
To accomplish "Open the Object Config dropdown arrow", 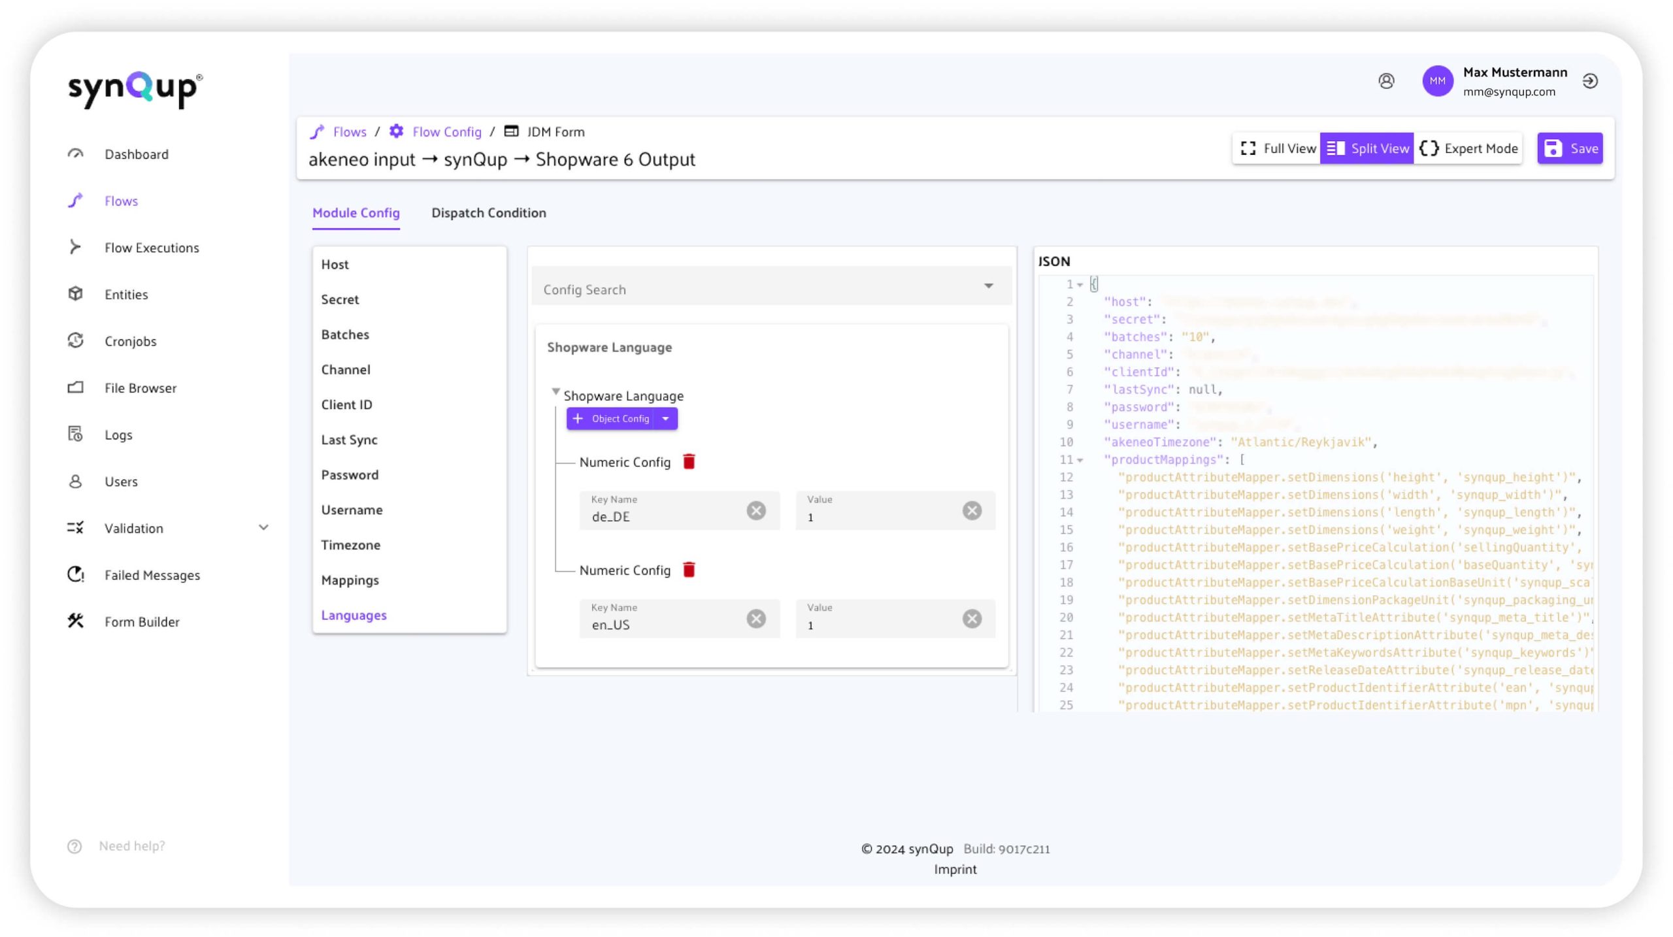I will pos(665,419).
